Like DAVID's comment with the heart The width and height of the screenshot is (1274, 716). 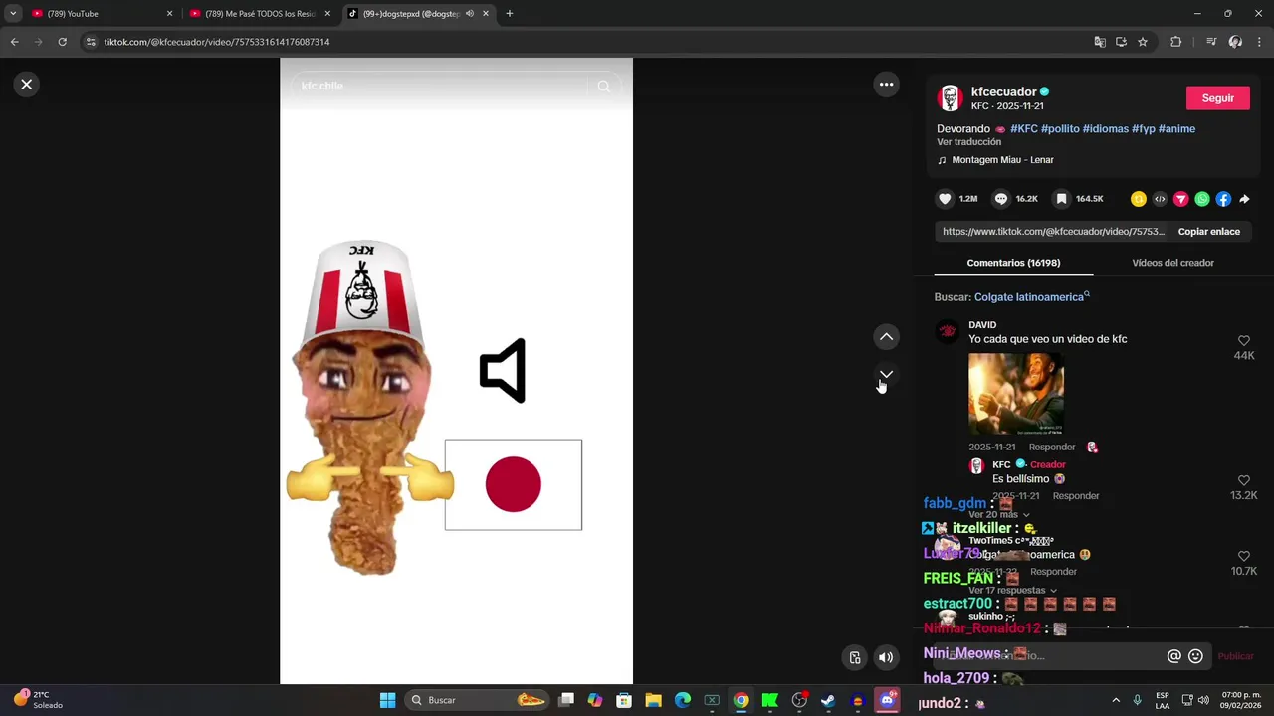[x=1243, y=341]
